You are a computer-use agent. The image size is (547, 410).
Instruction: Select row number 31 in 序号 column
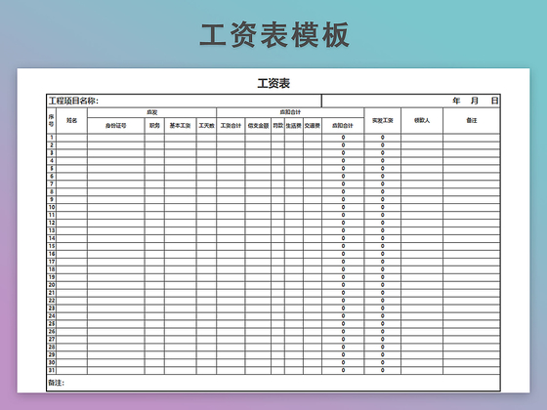click(52, 370)
